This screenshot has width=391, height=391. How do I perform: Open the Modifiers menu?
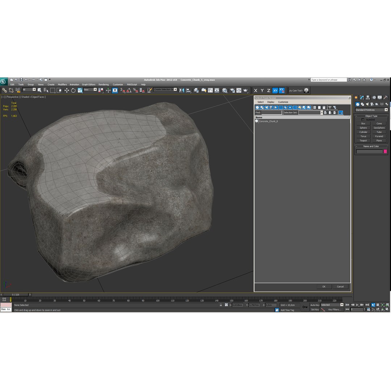coord(62,84)
